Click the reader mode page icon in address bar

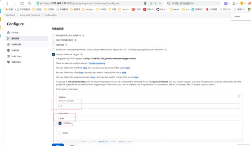[145, 3]
